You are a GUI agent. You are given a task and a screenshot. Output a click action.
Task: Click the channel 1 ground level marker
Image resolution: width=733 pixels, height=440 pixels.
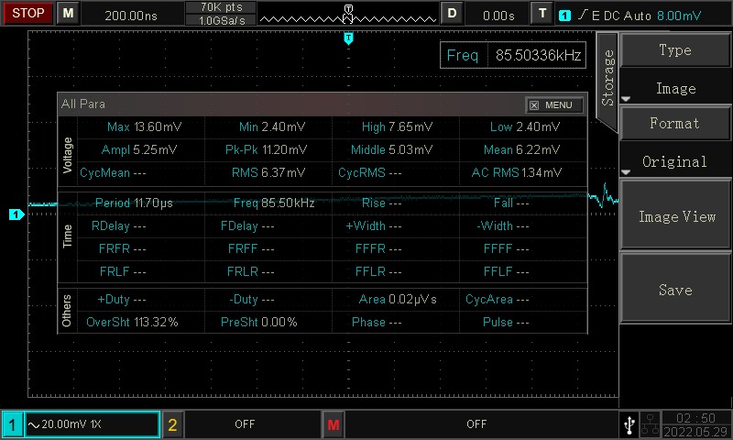click(16, 214)
